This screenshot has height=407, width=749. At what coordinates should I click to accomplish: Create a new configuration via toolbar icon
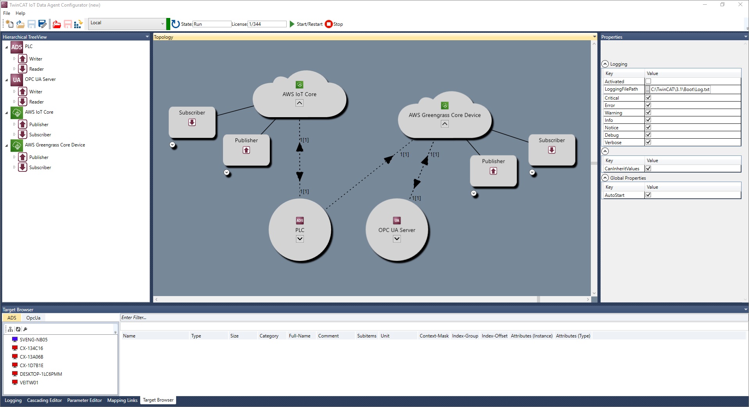point(9,24)
